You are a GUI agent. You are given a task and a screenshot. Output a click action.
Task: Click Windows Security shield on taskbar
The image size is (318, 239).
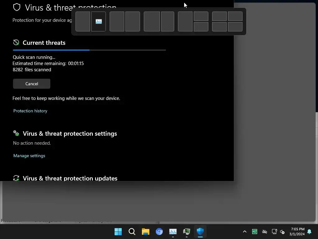200,232
